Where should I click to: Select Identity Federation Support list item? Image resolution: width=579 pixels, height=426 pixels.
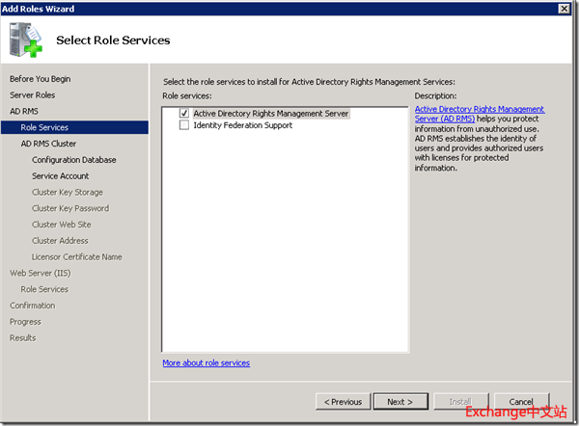pyautogui.click(x=242, y=125)
